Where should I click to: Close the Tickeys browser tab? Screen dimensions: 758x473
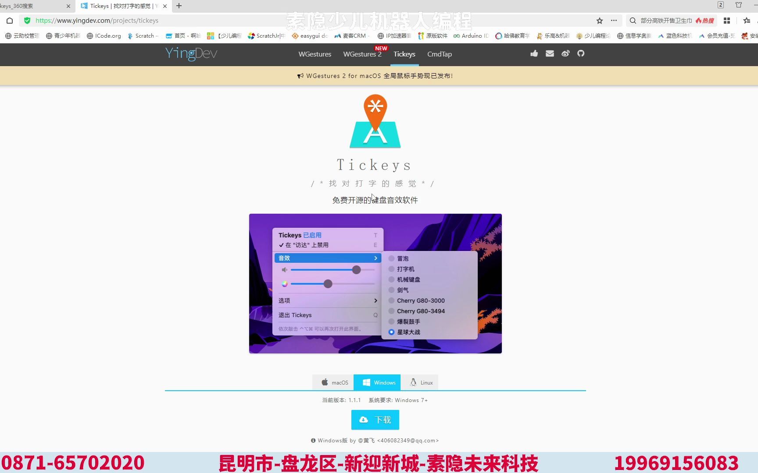pyautogui.click(x=165, y=6)
